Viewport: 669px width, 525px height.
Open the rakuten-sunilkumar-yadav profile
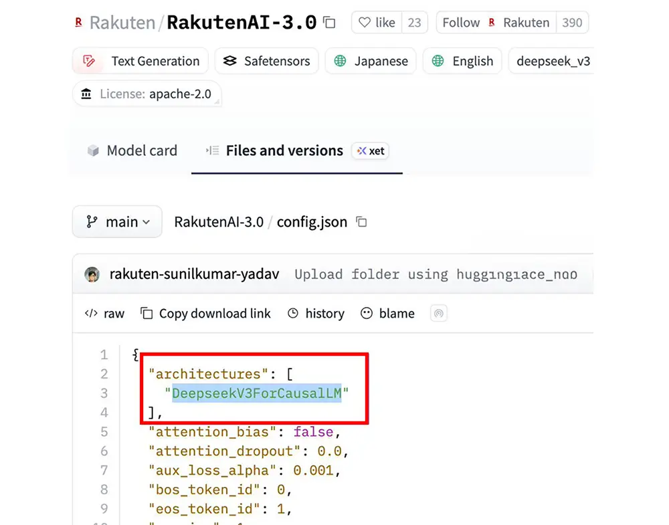[194, 274]
